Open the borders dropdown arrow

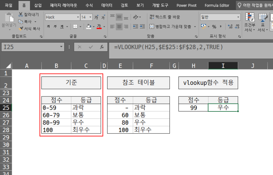point(81,27)
